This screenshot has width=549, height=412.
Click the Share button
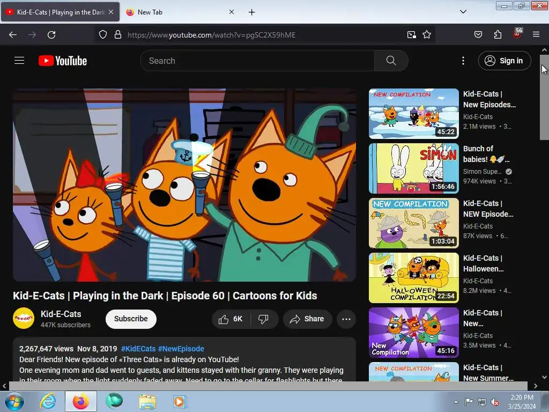(x=307, y=319)
